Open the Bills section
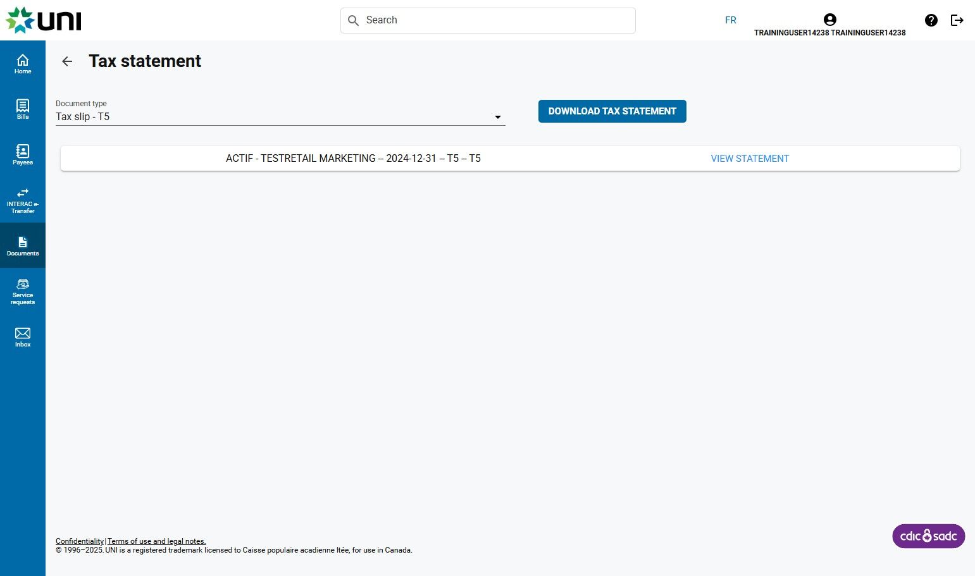Viewport: 975px width, 576px height. click(23, 109)
